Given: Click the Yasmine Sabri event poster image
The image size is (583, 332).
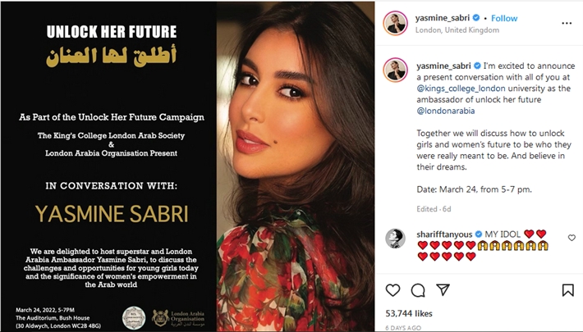Looking at the screenshot, I should point(187,166).
